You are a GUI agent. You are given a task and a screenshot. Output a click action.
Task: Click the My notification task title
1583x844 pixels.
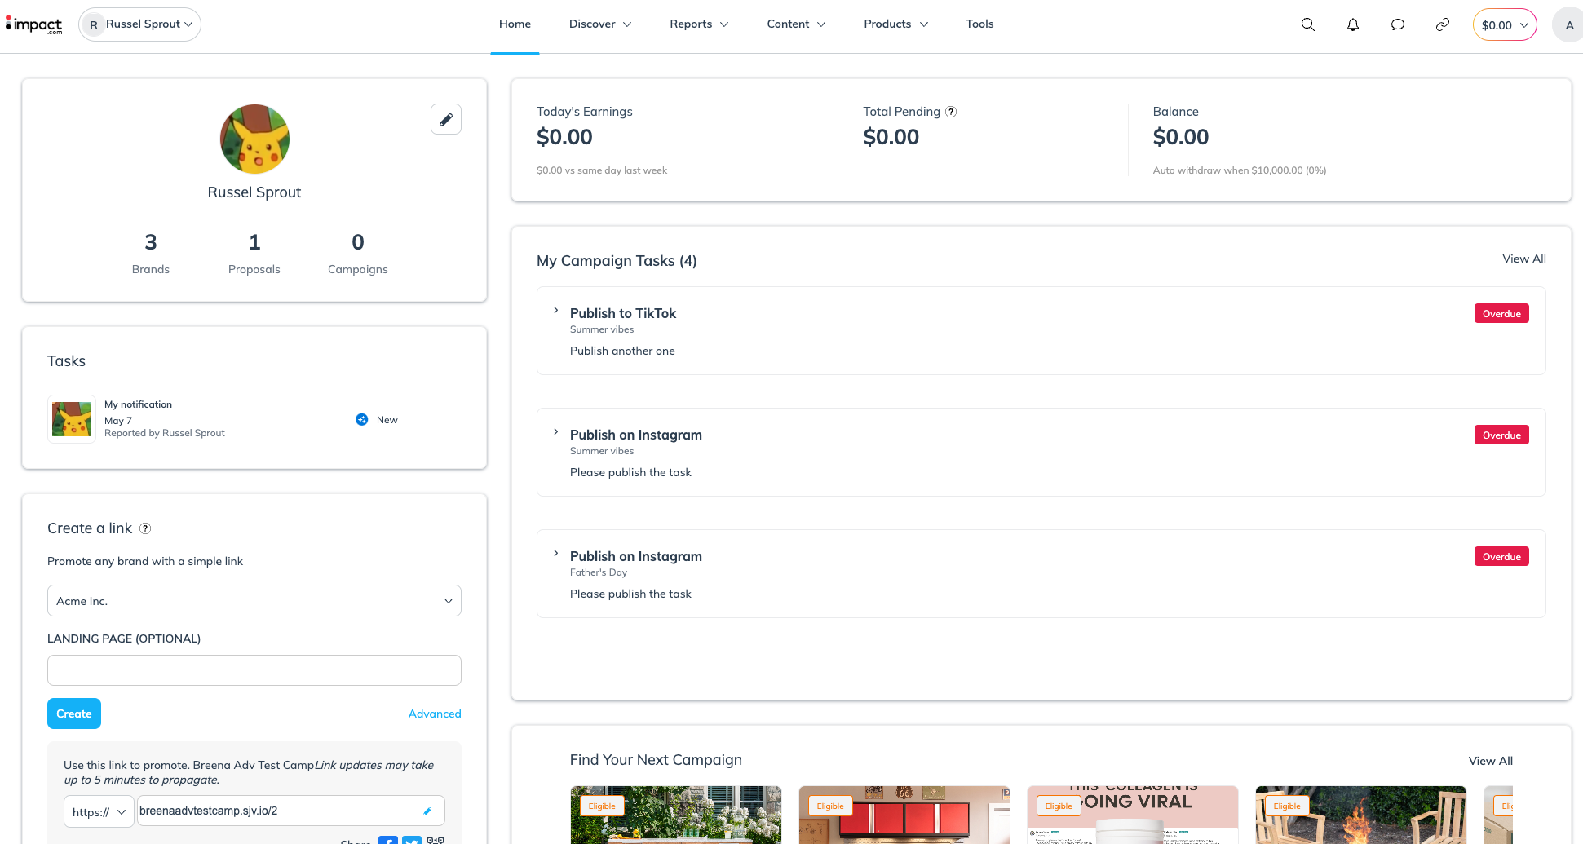(x=138, y=404)
